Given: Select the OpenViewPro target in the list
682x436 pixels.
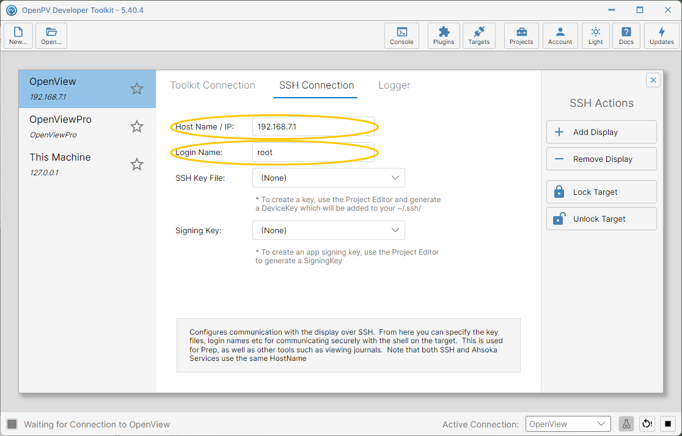Looking at the screenshot, I should tap(87, 126).
